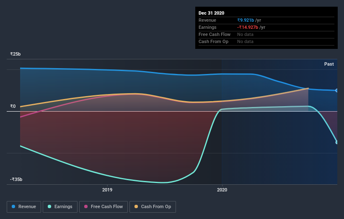Click the orange Cash From Op legend dot
The height and width of the screenshot is (219, 344).
tap(136, 206)
